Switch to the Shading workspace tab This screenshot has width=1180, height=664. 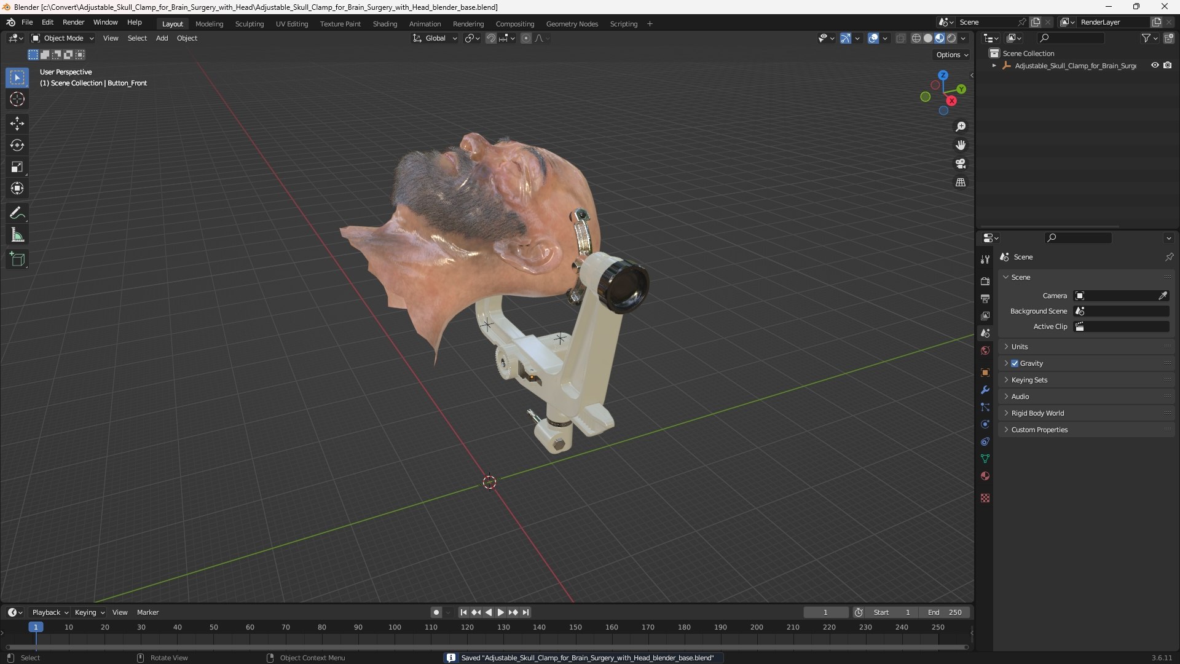[x=385, y=24]
